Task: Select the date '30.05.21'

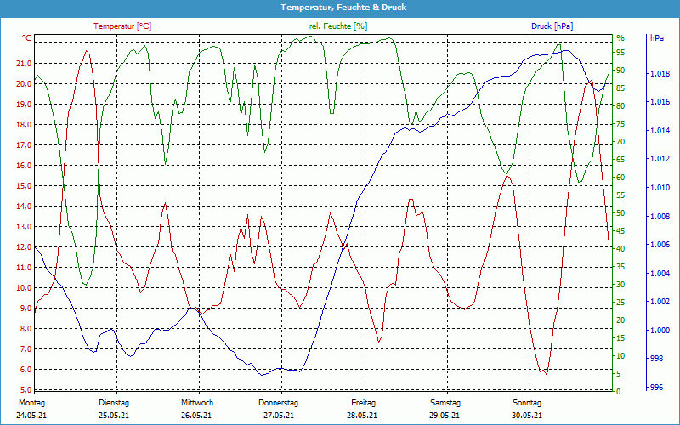Action: (527, 416)
